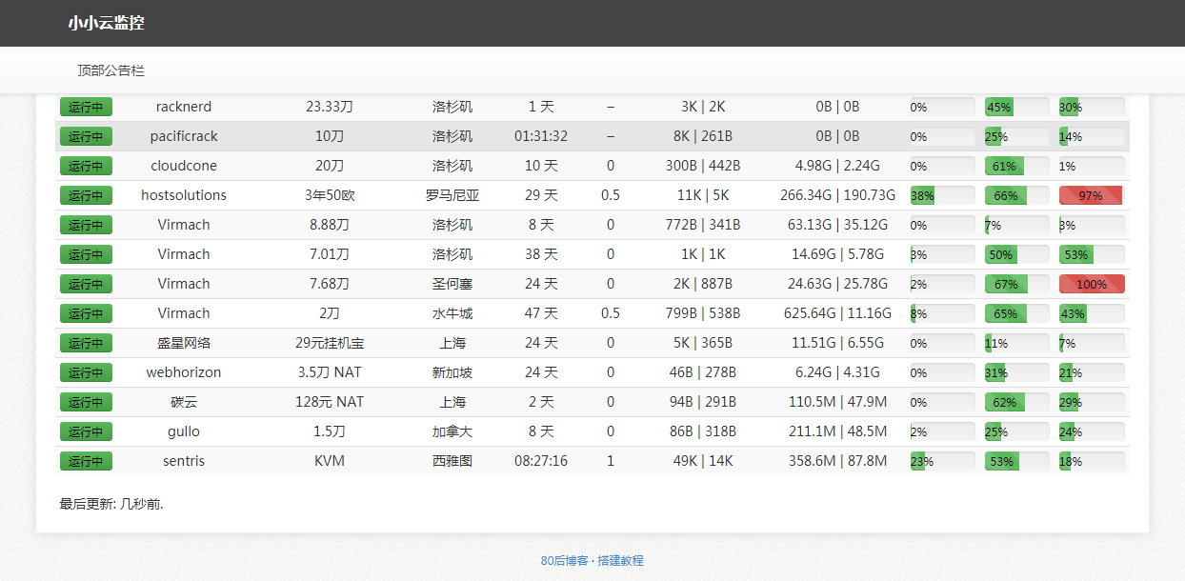Click the red 100% usage bar
The width and height of the screenshot is (1185, 581).
[1091, 284]
